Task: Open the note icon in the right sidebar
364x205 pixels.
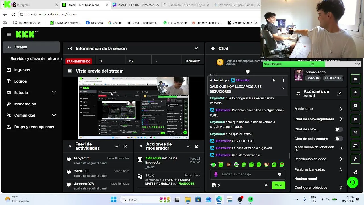Action: pyautogui.click(x=355, y=106)
